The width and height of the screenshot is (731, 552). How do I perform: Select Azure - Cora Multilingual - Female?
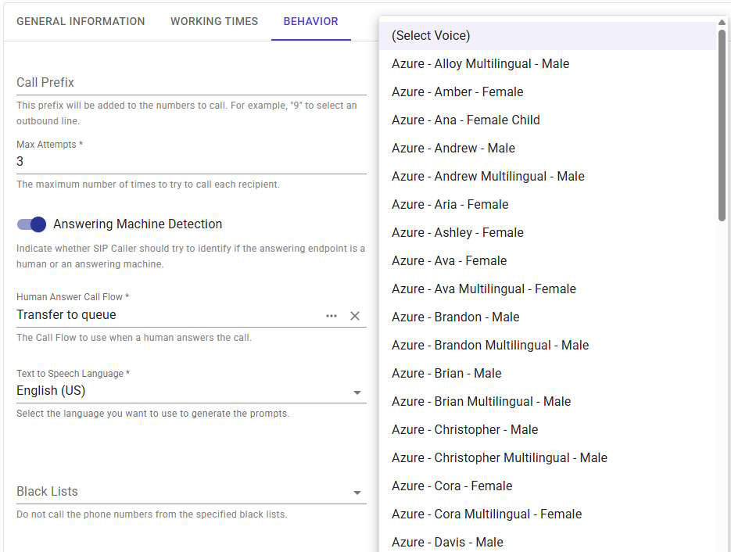tap(486, 514)
